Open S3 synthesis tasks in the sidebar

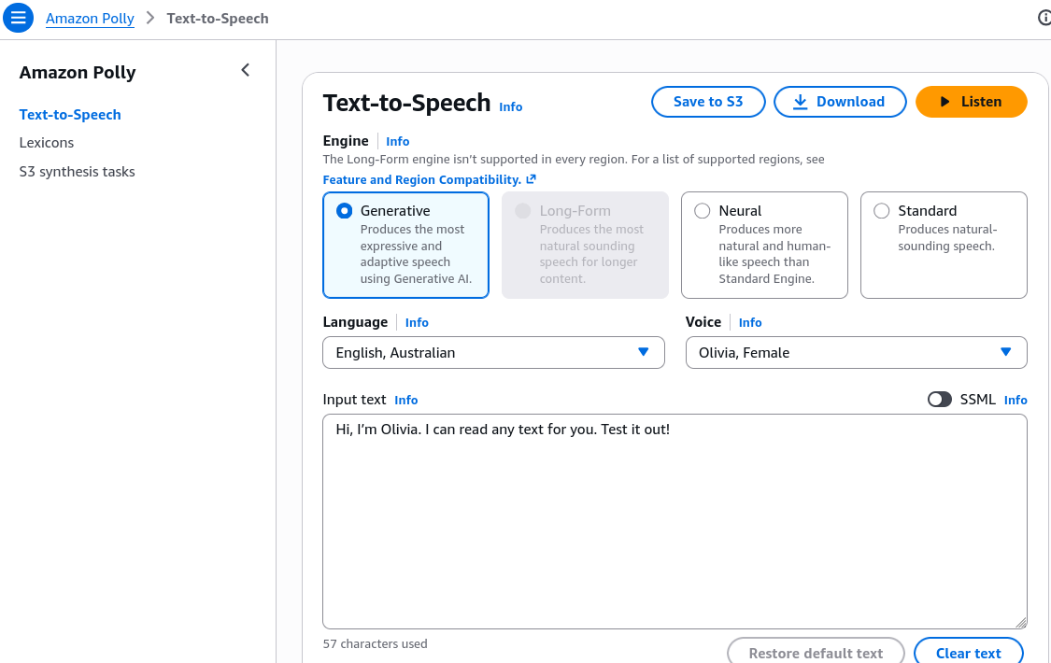(78, 172)
